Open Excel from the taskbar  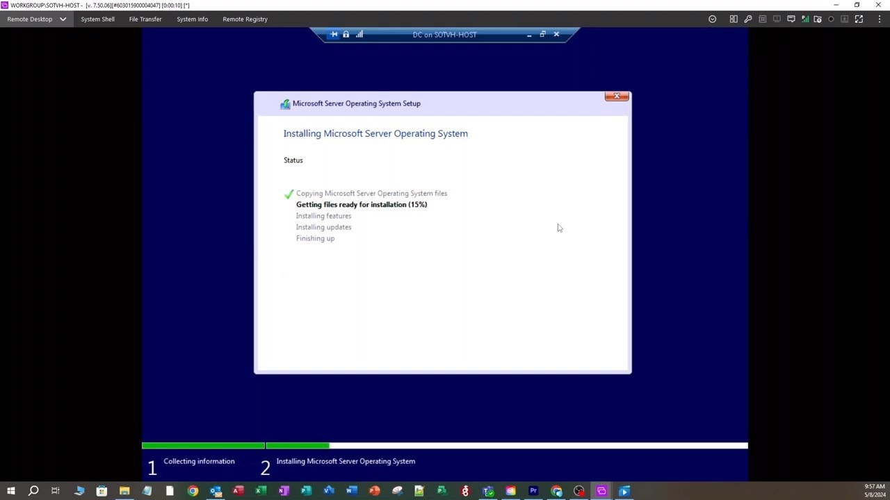coord(261,492)
